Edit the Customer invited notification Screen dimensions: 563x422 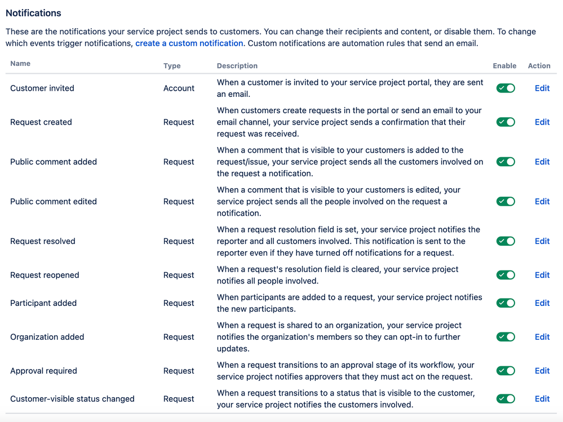542,88
